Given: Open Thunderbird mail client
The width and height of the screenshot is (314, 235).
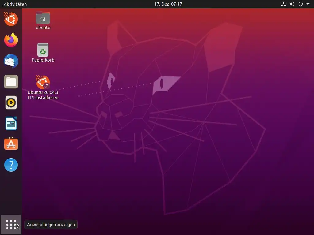Looking at the screenshot, I should point(11,61).
